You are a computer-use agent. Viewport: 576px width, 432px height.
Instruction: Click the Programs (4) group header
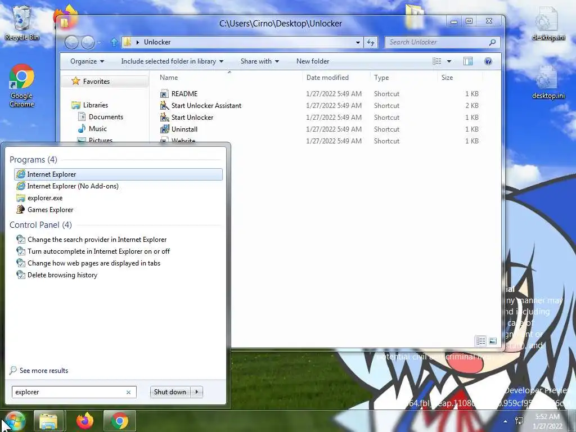[x=33, y=160]
